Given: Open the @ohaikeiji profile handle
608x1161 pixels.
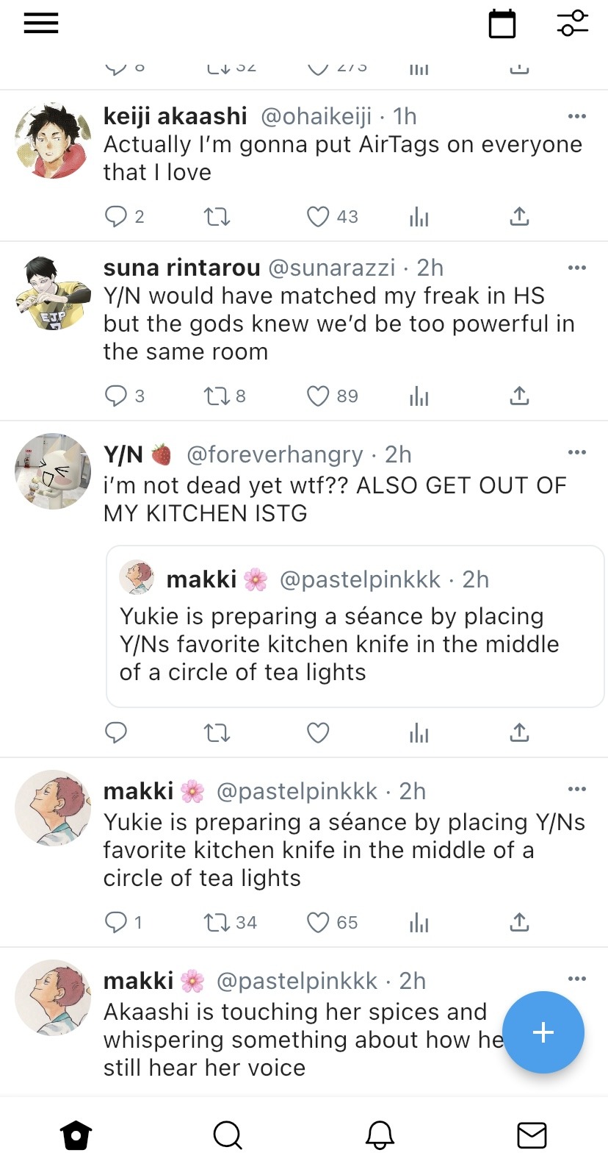Looking at the screenshot, I should 316,116.
